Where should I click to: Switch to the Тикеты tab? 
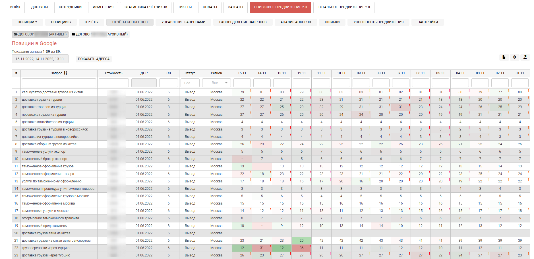(185, 7)
